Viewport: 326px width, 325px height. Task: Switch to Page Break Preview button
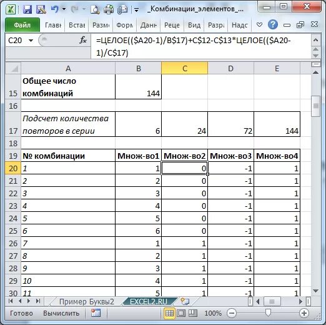pyautogui.click(x=193, y=313)
